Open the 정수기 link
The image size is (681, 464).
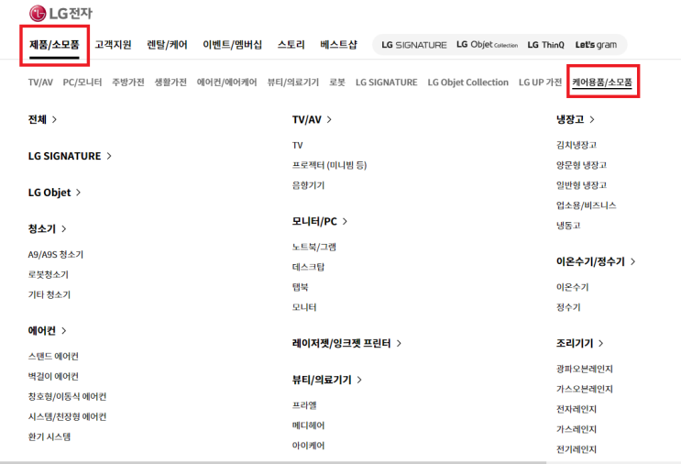tap(568, 307)
